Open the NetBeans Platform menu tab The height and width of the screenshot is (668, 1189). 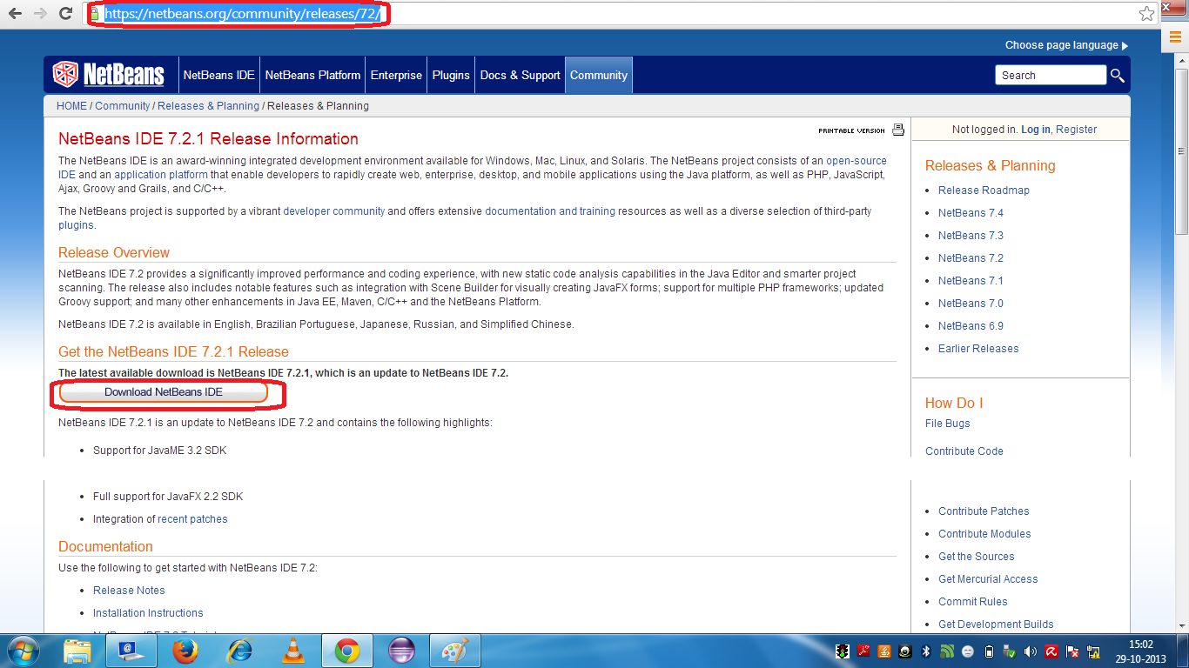coord(312,75)
